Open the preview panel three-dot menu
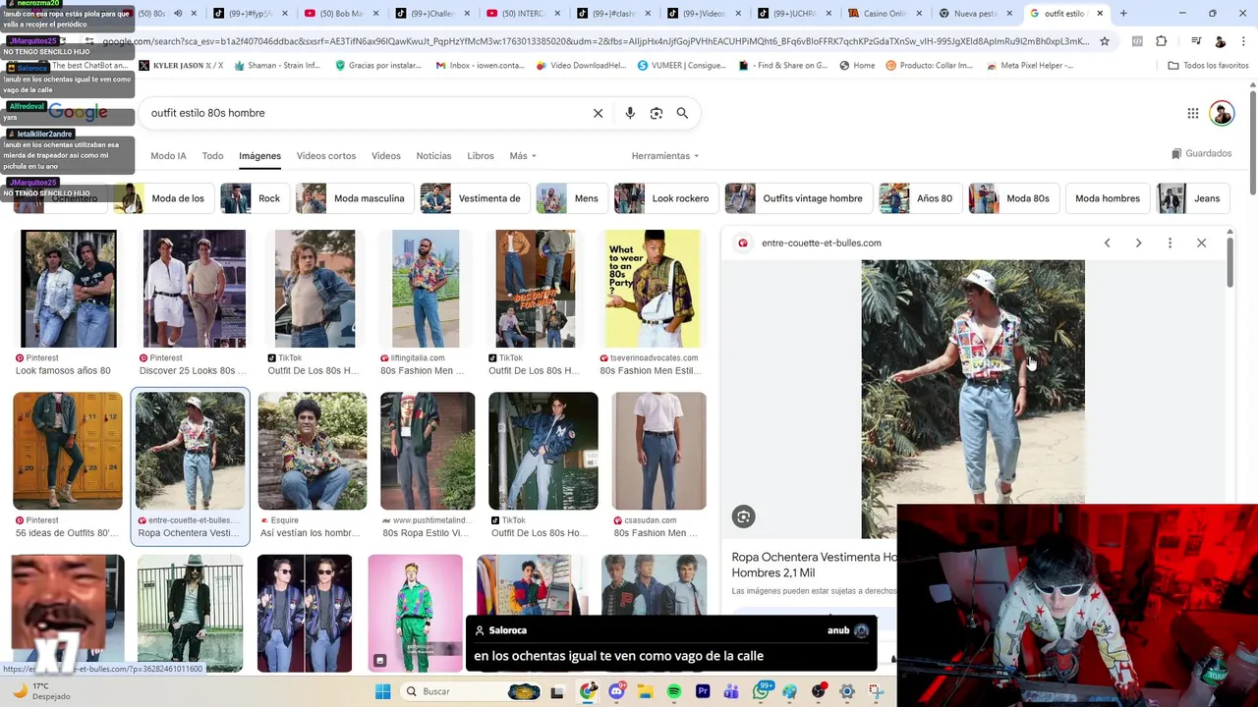 tap(1170, 243)
